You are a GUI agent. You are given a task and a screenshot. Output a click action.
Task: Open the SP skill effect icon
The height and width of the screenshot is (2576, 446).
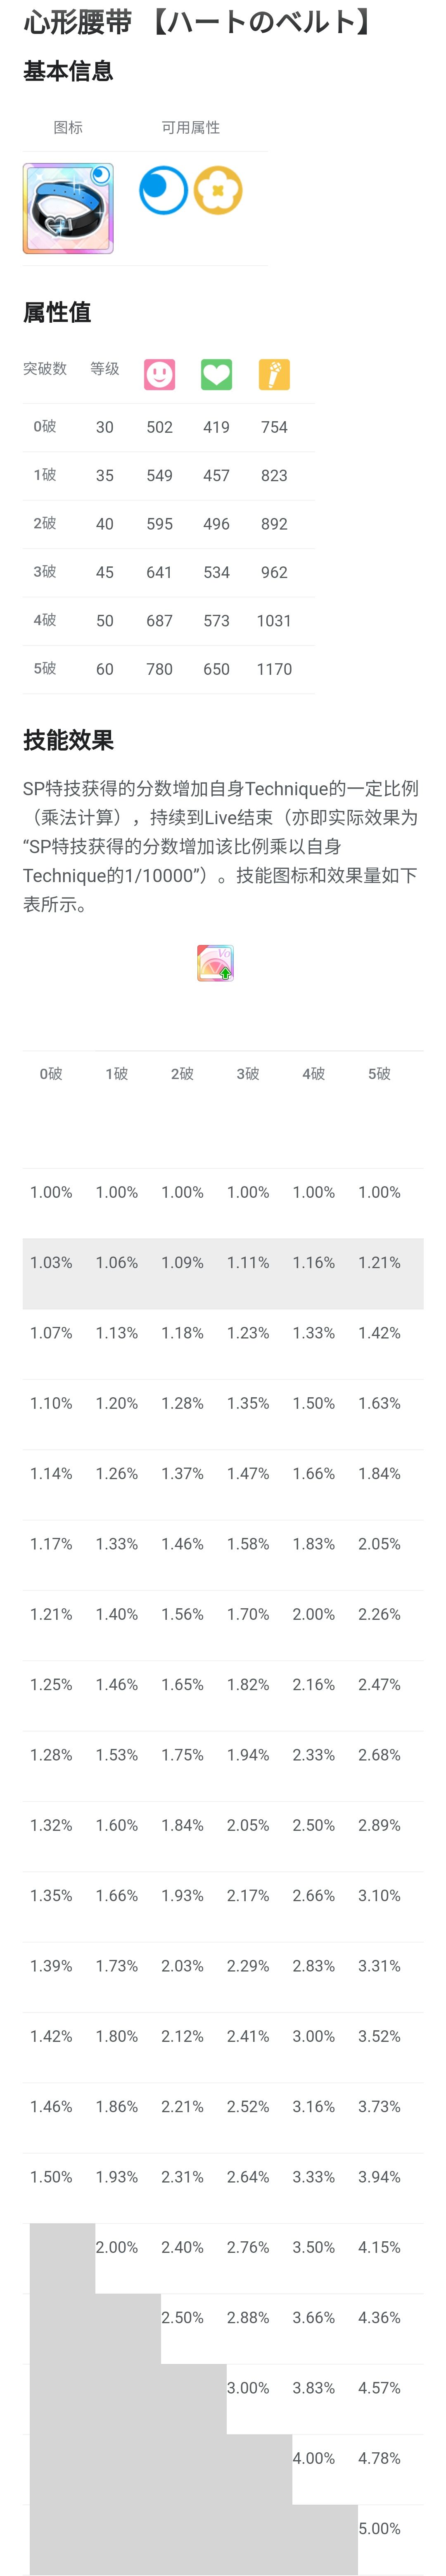tap(216, 962)
